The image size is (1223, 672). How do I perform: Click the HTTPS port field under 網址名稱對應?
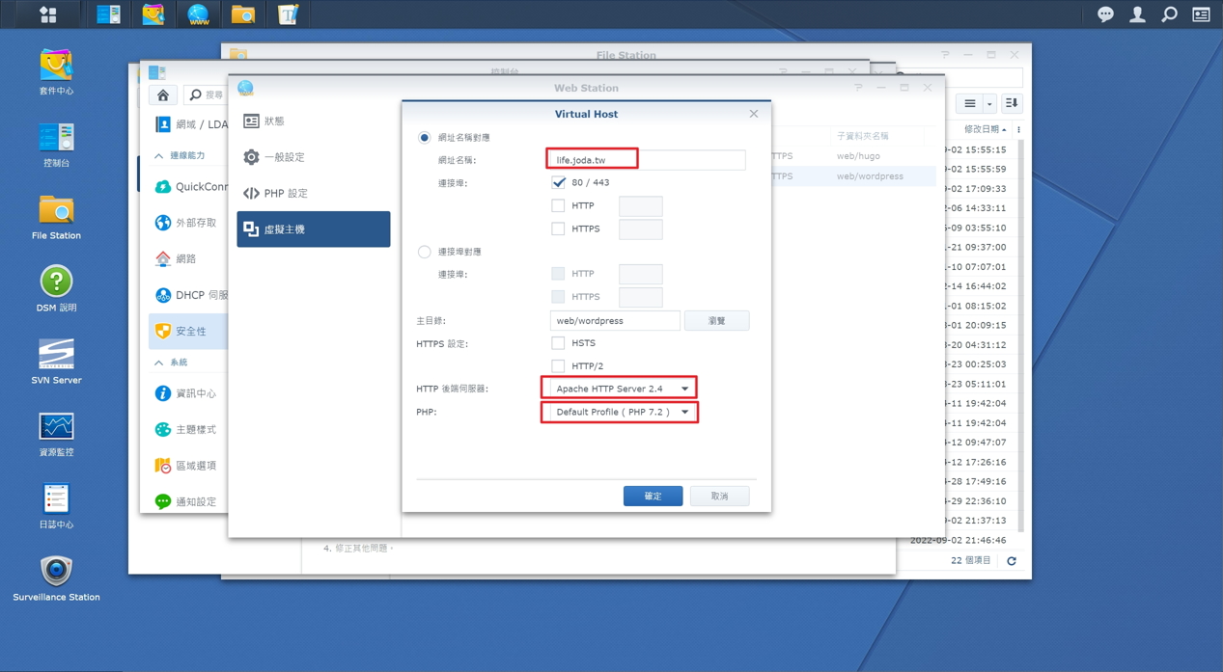pos(640,229)
